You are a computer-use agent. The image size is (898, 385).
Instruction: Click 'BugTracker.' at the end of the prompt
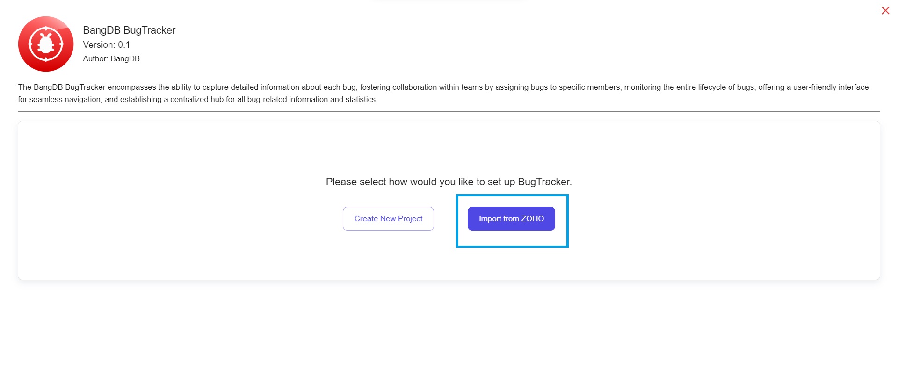click(545, 182)
